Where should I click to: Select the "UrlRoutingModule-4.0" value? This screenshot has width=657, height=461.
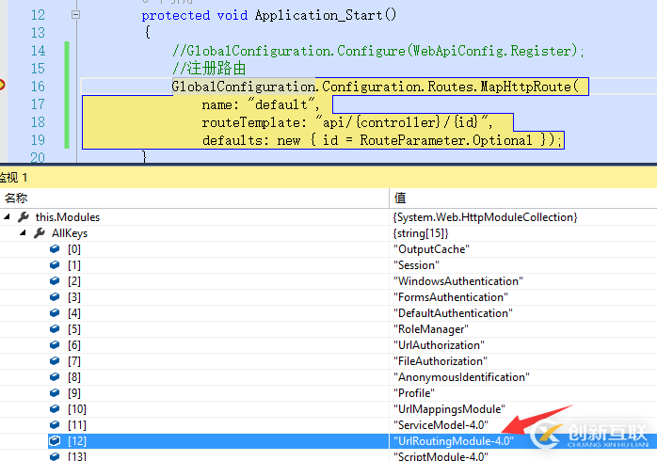pyautogui.click(x=454, y=441)
